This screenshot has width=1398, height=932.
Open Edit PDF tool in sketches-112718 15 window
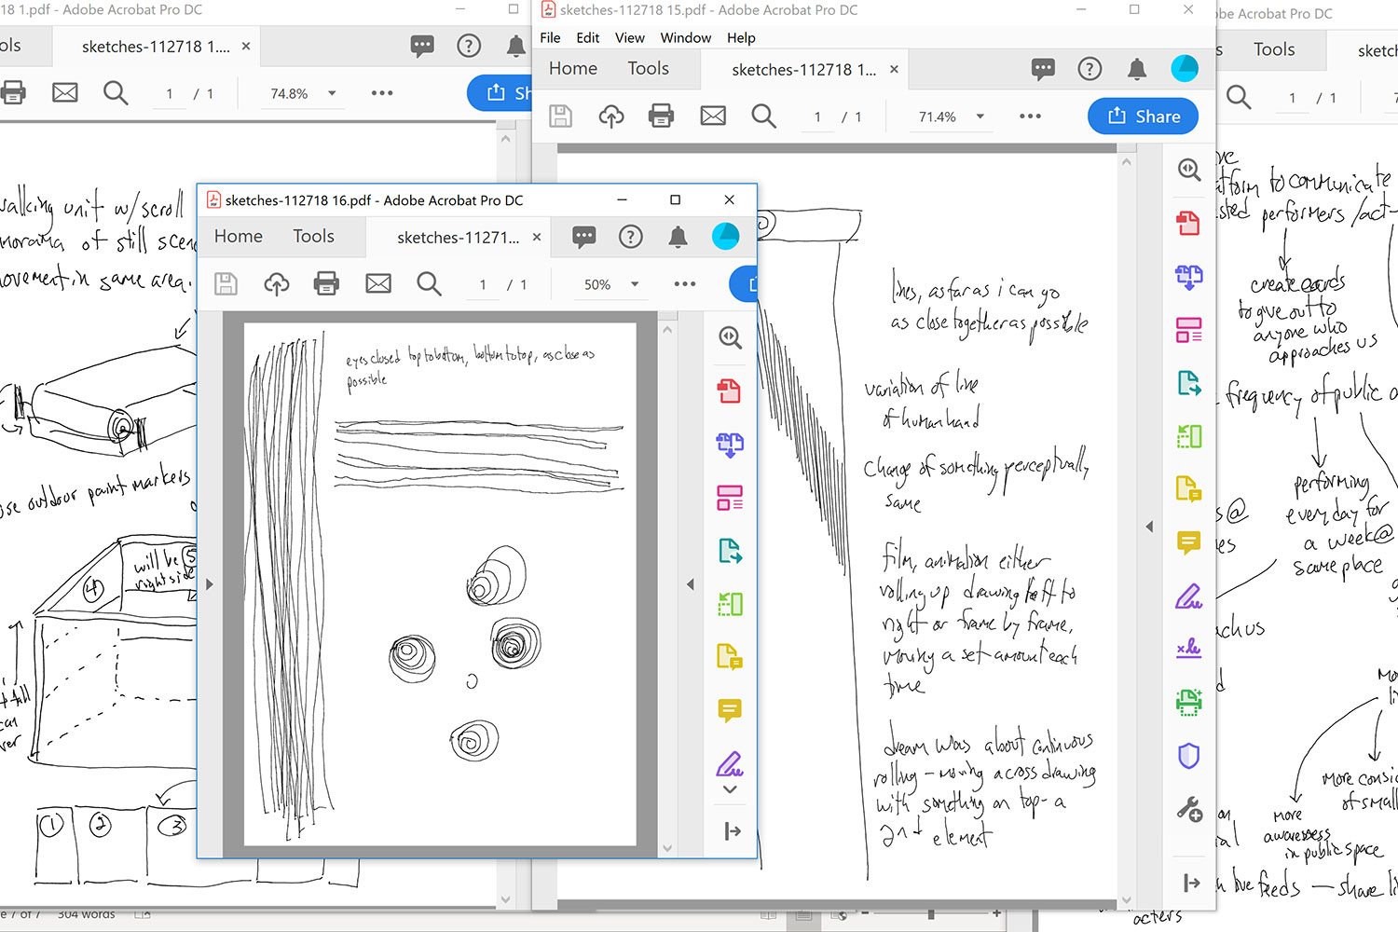pyautogui.click(x=1189, y=330)
